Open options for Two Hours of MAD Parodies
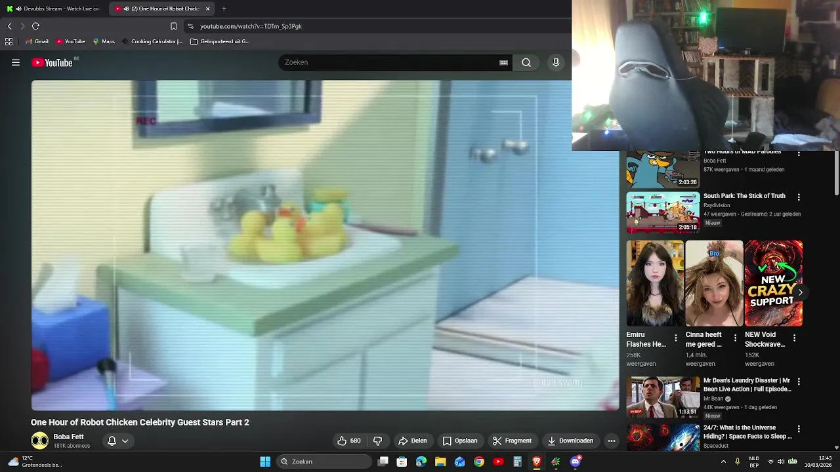This screenshot has width=840, height=472. tap(799, 153)
